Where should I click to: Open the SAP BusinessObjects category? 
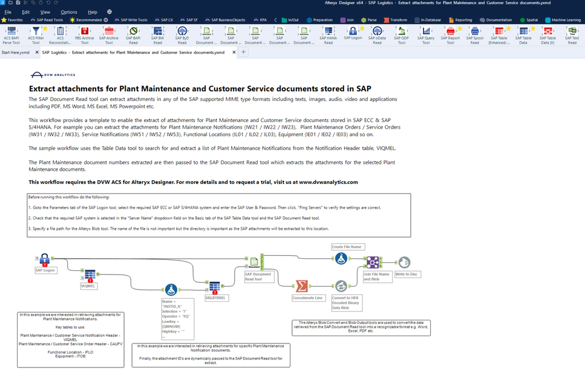coord(225,20)
